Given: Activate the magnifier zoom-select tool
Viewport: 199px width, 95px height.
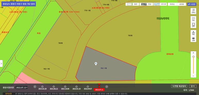Looking at the screenshot, I should point(193,11).
